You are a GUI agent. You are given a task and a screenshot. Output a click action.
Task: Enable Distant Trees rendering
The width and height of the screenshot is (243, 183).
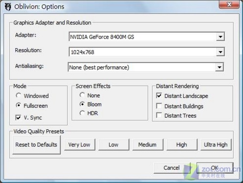(176, 116)
